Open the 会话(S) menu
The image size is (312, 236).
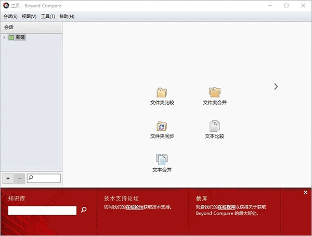[10, 16]
